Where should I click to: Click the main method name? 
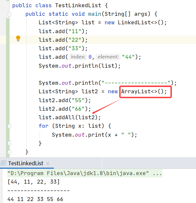click(x=95, y=14)
